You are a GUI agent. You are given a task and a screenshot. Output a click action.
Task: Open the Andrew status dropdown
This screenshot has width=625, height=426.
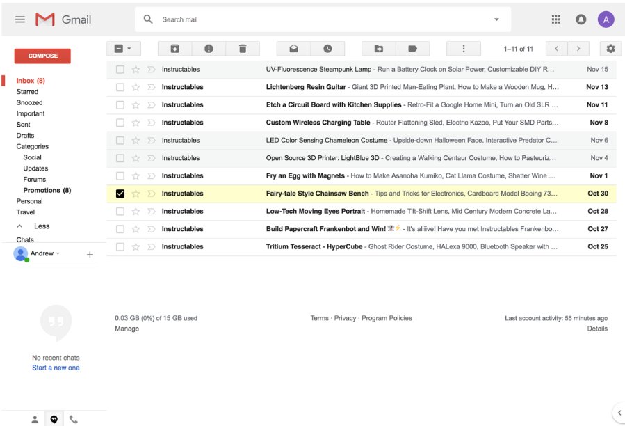pyautogui.click(x=58, y=253)
